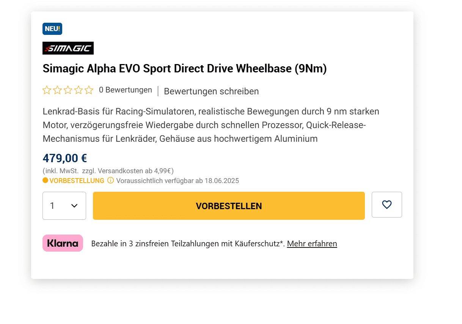Image resolution: width=462 pixels, height=324 pixels.
Task: Click the blue NEU! badge
Action: click(52, 29)
